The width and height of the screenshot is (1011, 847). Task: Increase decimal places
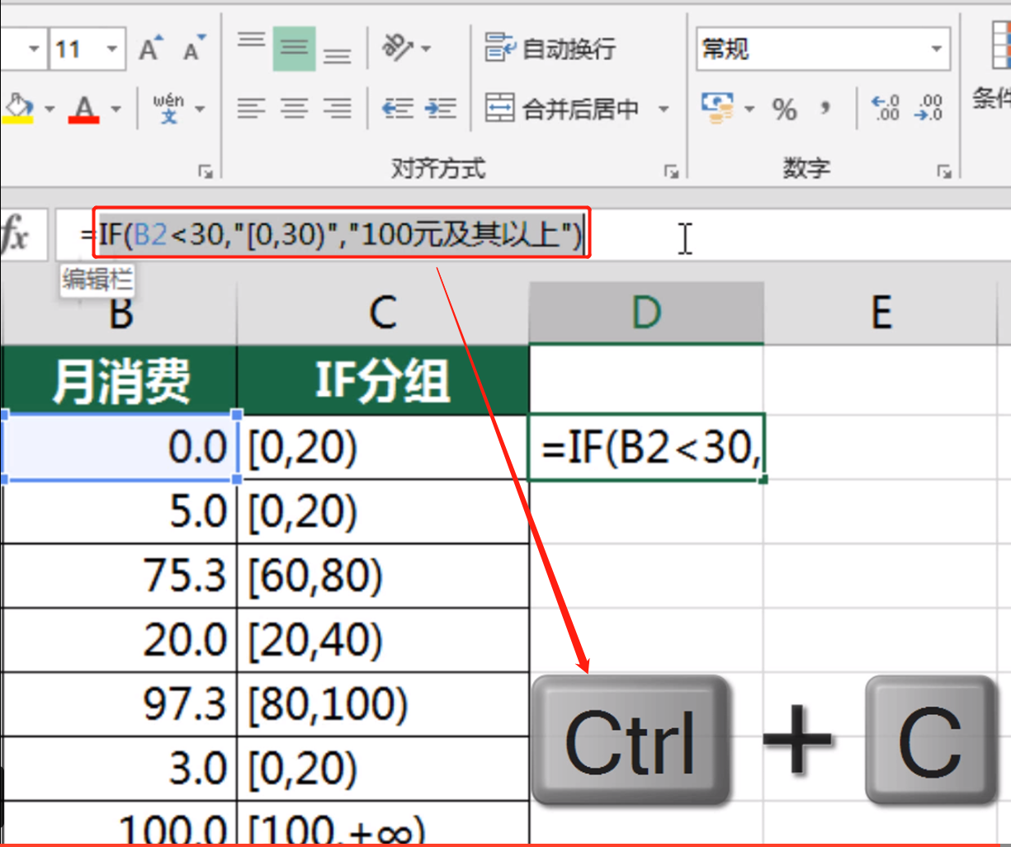point(886,108)
